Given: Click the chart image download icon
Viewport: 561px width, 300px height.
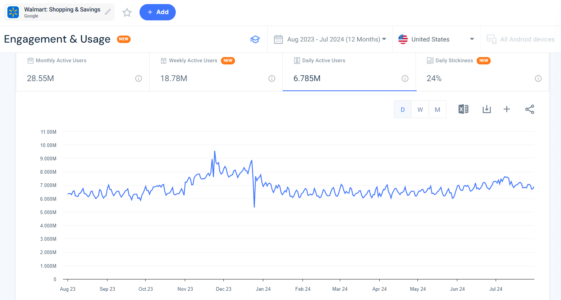Looking at the screenshot, I should [487, 109].
